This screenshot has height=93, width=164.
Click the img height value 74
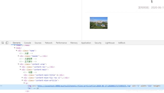click(29, 88)
